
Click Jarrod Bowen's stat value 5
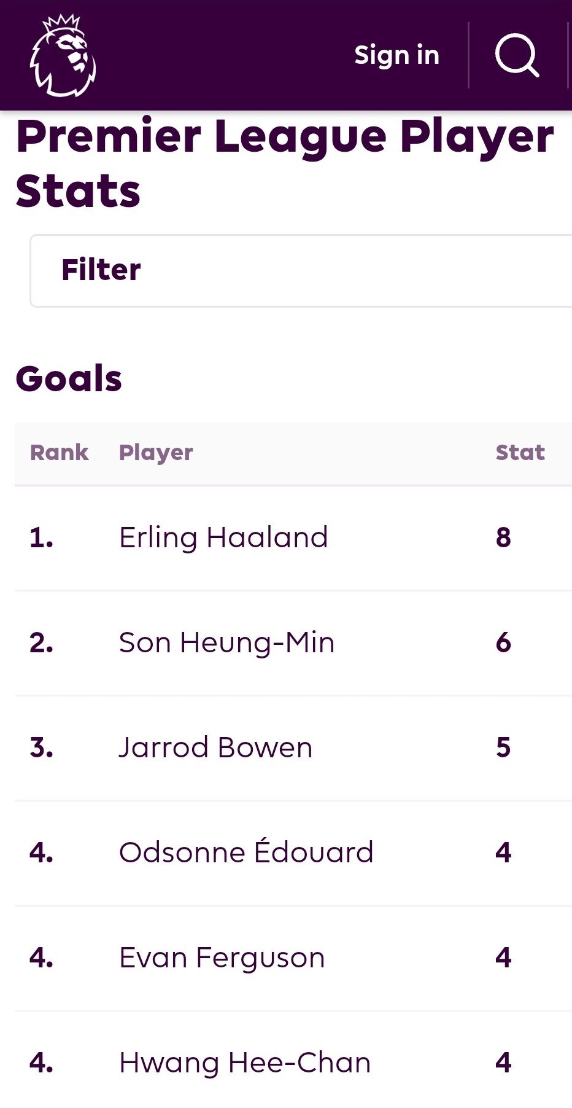coord(503,747)
